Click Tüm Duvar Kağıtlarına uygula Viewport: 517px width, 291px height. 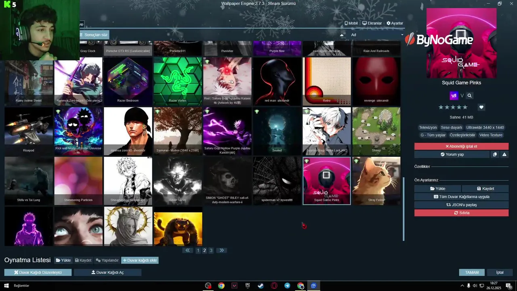coord(461,197)
